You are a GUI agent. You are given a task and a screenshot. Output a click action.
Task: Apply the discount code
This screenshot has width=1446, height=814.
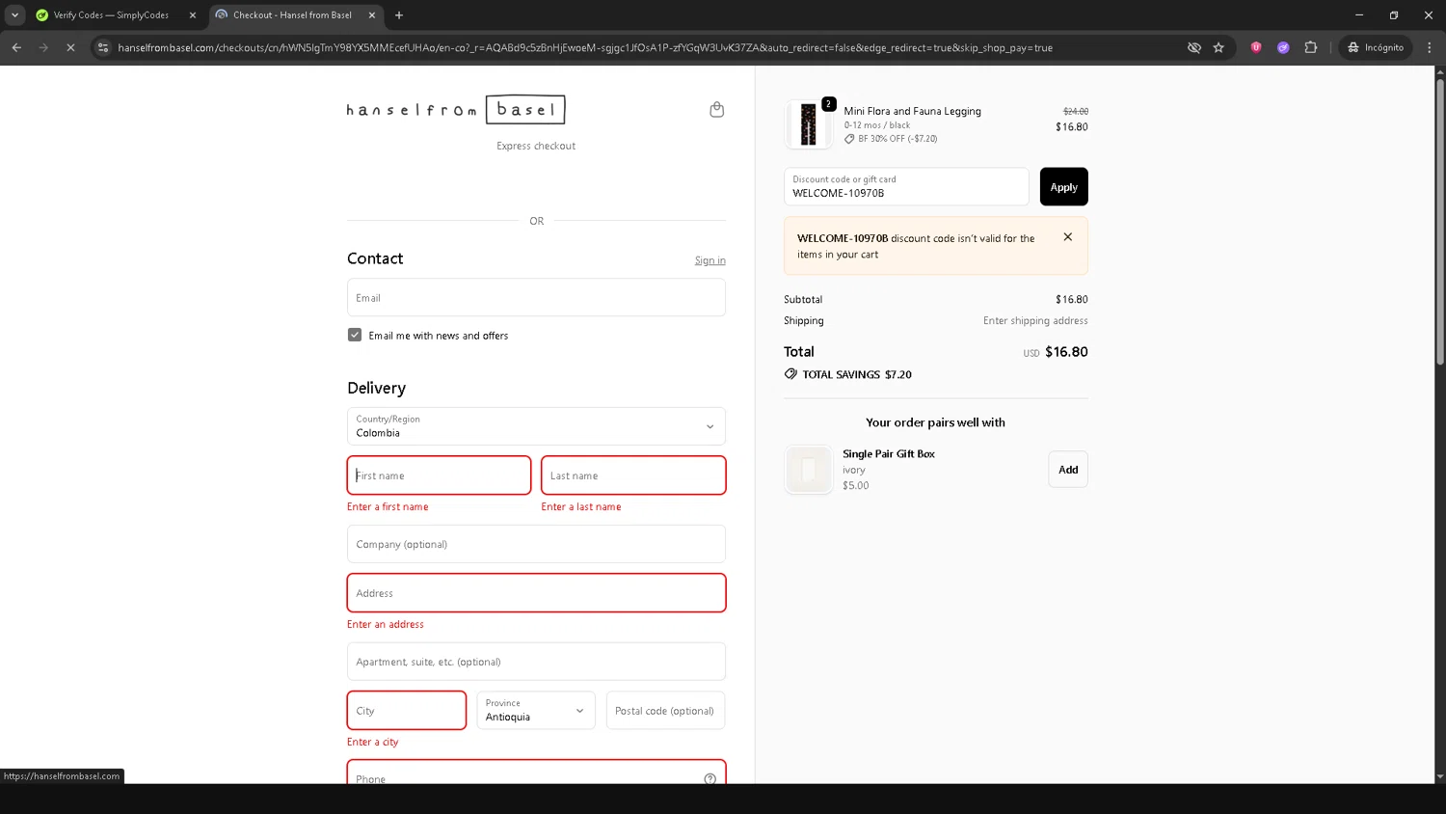pos(1063,187)
